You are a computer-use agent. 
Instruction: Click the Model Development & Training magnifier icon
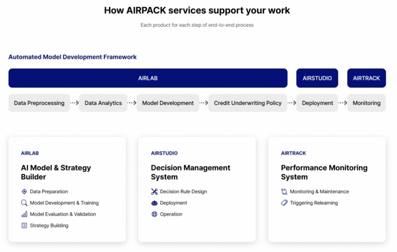click(24, 203)
